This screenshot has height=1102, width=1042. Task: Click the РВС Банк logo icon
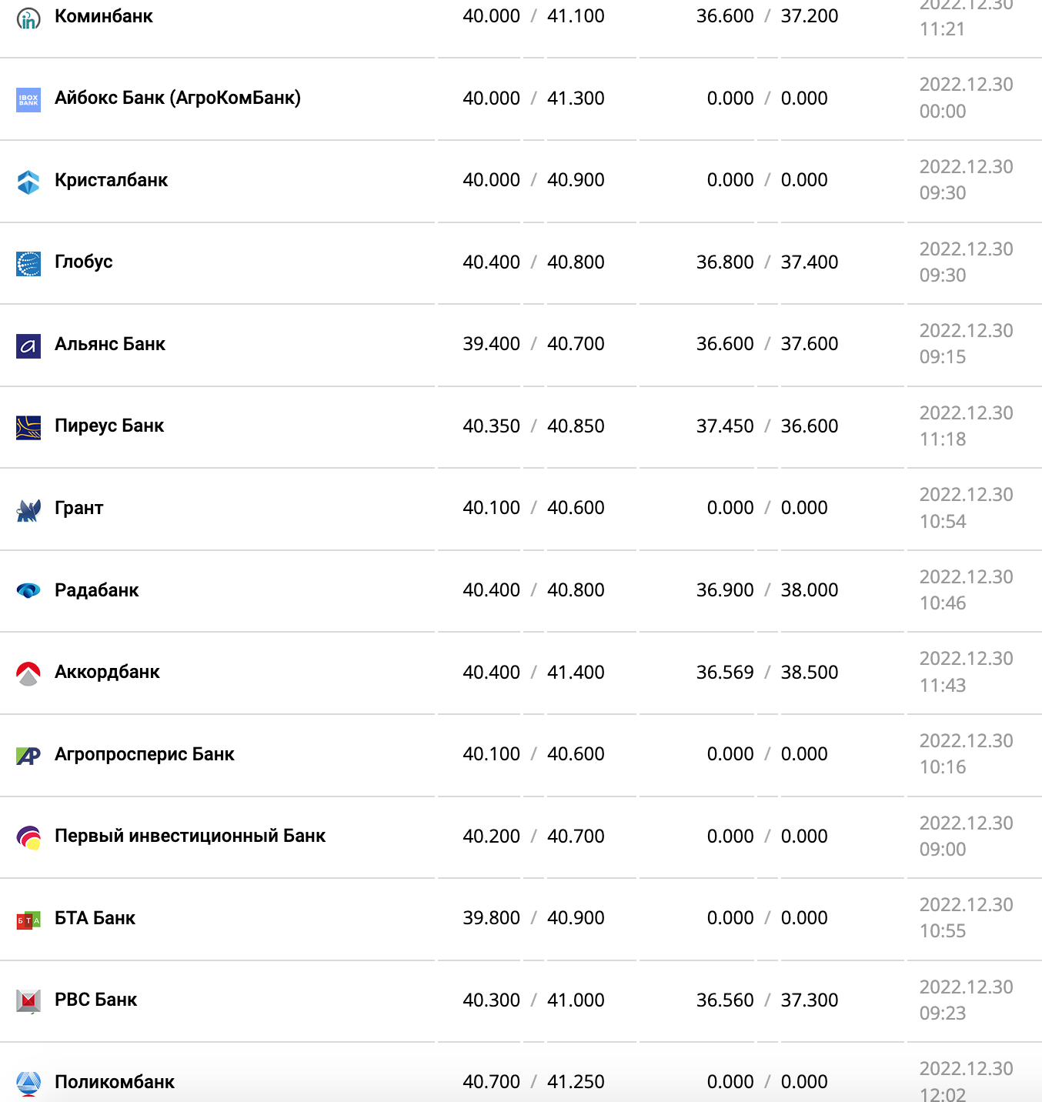click(x=28, y=1001)
